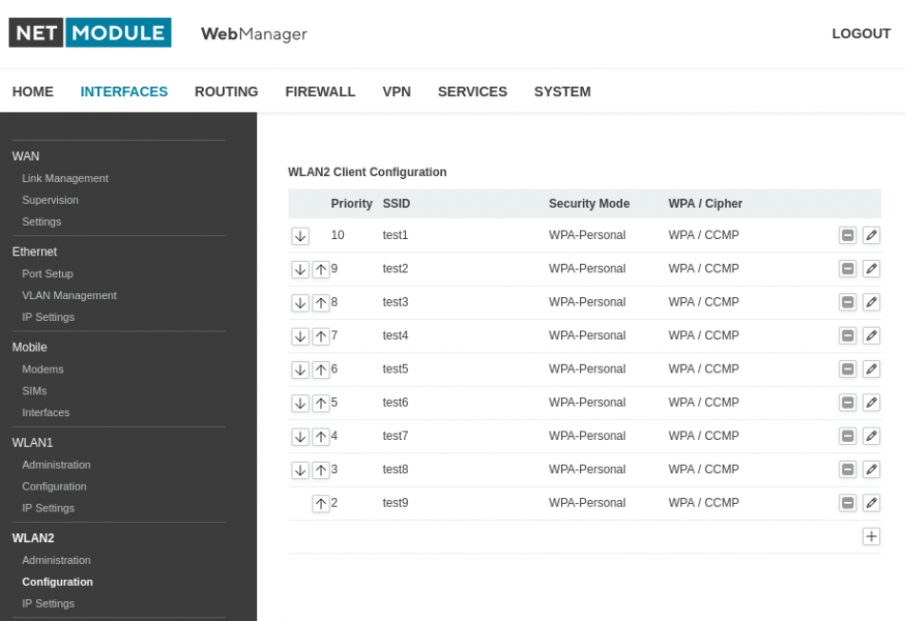Screen dimensions: 905x621
Task: Move test3 up in priority
Action: 321,303
